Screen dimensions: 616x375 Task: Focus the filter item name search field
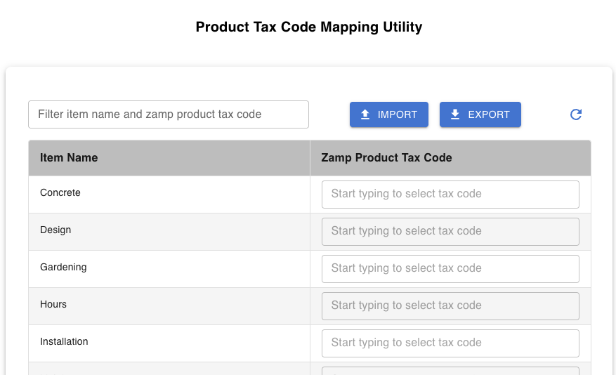point(169,114)
